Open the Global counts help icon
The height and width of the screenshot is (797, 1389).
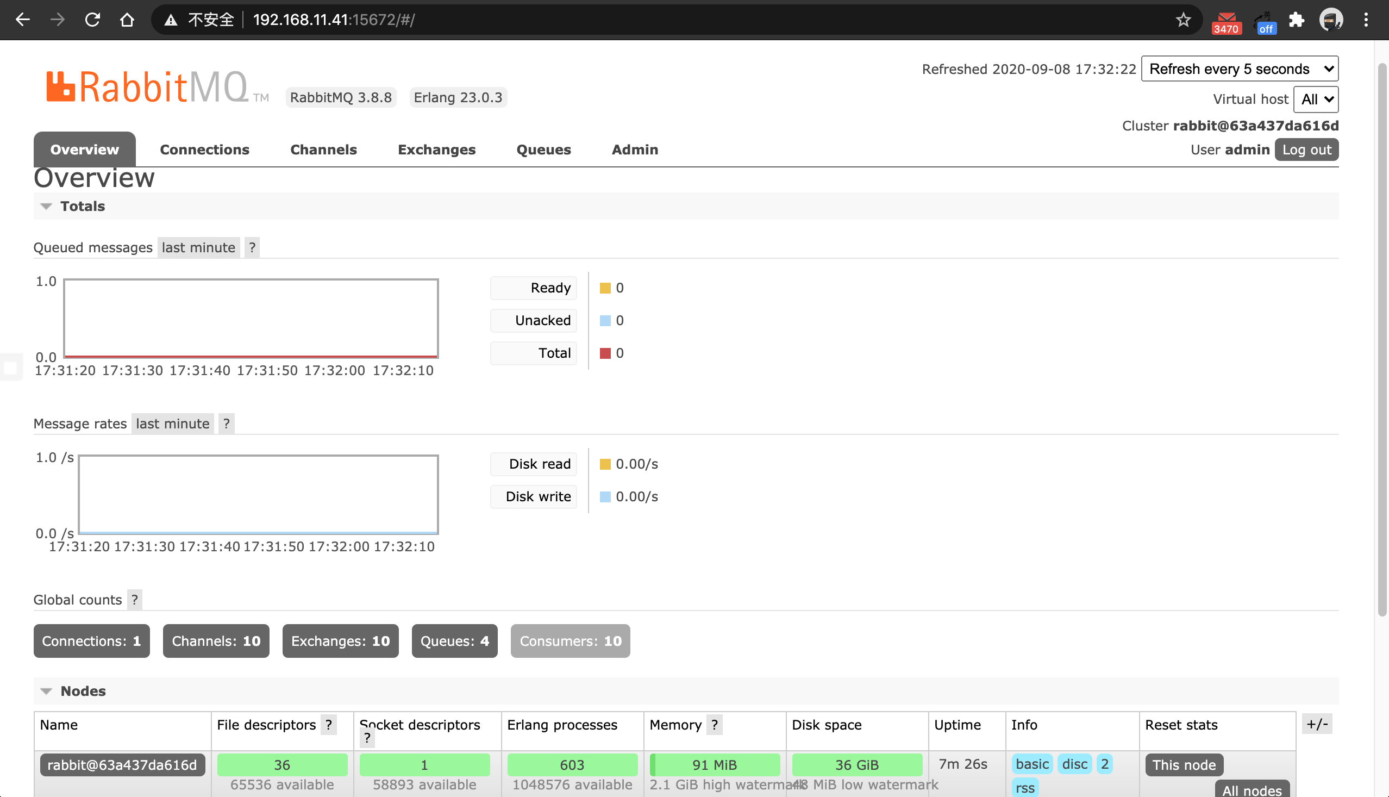coord(135,600)
